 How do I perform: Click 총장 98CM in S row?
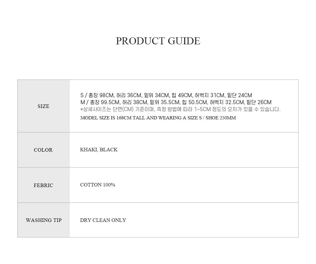coord(101,95)
